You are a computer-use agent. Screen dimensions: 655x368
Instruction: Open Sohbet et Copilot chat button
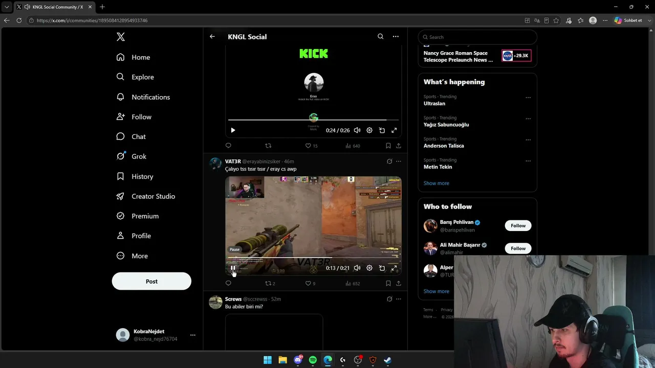click(x=628, y=20)
